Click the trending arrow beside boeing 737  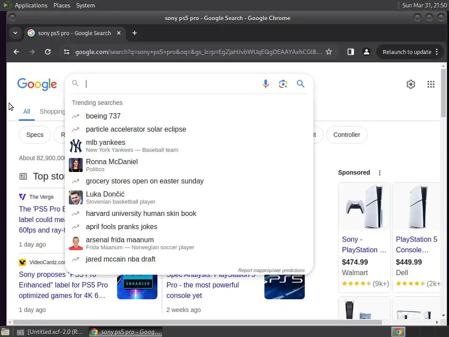75,116
